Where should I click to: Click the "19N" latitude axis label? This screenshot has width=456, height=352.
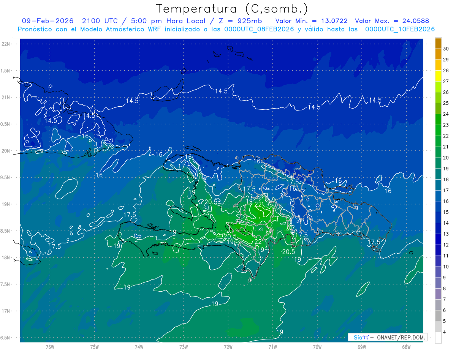[x=6, y=204]
